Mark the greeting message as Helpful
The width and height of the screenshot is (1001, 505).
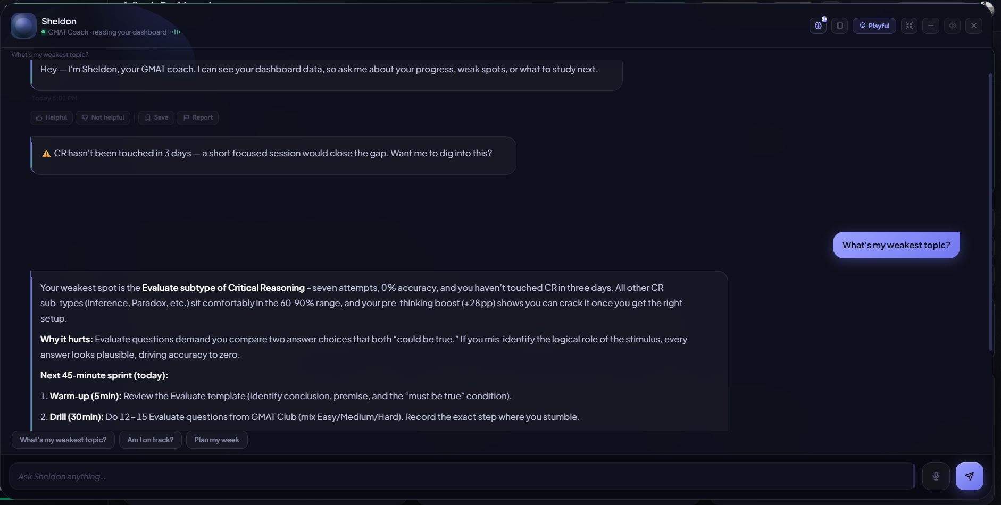click(x=51, y=117)
